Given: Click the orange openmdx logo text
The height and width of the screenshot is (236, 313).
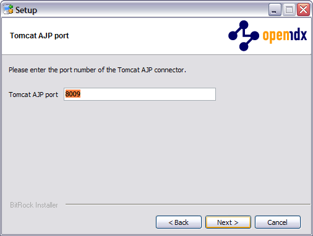Looking at the screenshot, I should click(275, 36).
